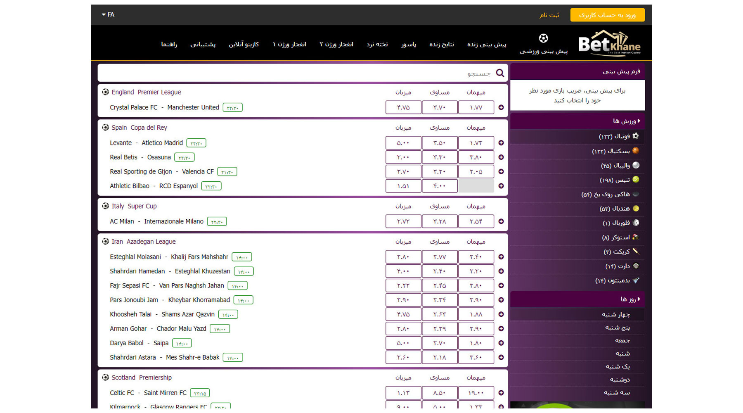Viewport: 743px width, 413px height.
Task: Open the guide (راهنما) menu item
Action: [169, 44]
